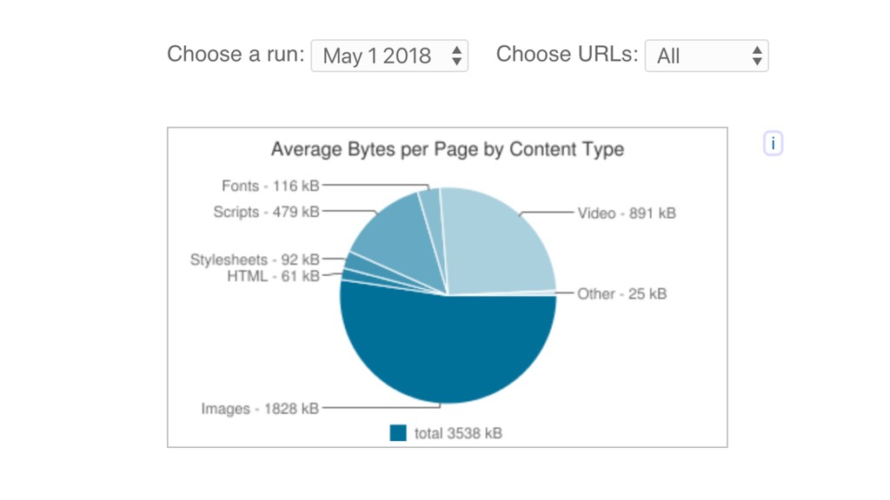Click the 'Other - 25 kB' label
890x500 pixels.
(x=621, y=293)
